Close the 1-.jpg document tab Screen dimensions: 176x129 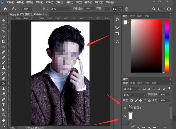tap(46, 14)
